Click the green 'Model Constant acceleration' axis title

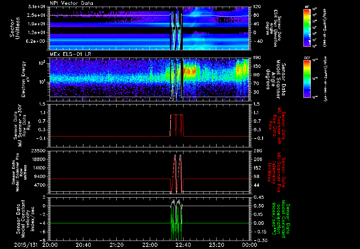(281, 219)
